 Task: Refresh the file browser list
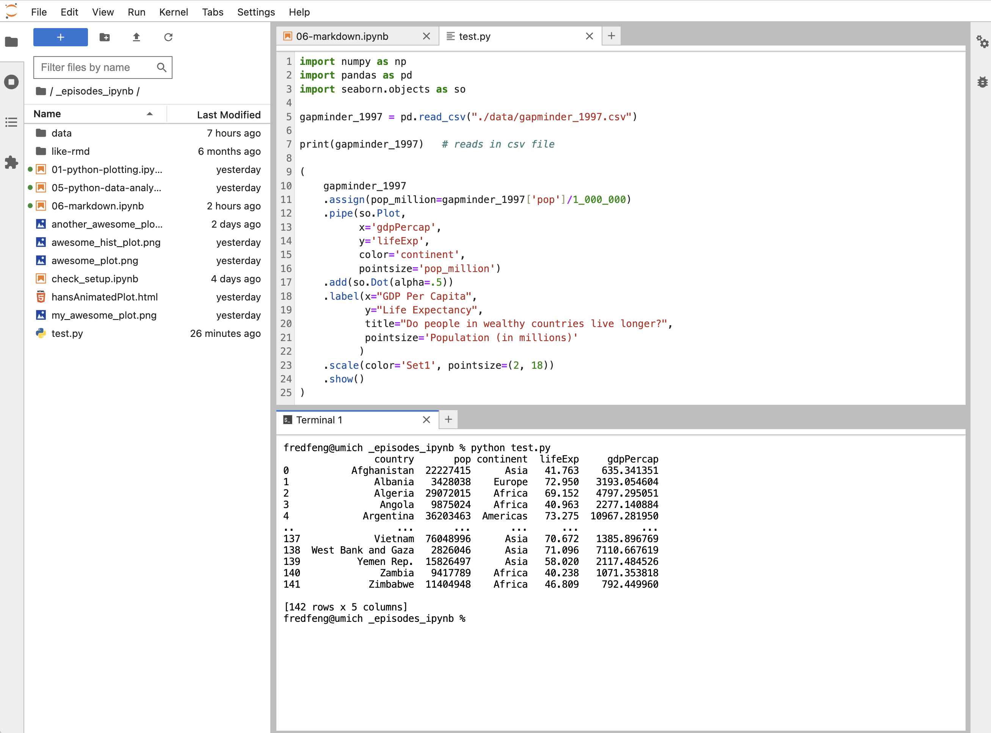168,37
